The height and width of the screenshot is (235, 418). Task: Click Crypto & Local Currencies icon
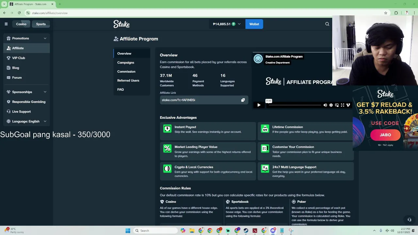pyautogui.click(x=167, y=169)
